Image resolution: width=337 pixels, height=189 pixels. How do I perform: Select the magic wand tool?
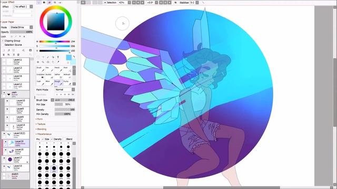click(x=48, y=57)
